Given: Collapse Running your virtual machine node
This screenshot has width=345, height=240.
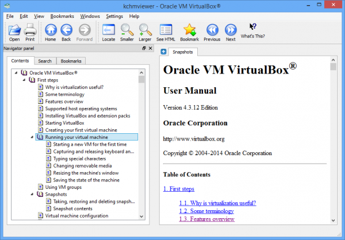Looking at the screenshot, I should (32, 137).
